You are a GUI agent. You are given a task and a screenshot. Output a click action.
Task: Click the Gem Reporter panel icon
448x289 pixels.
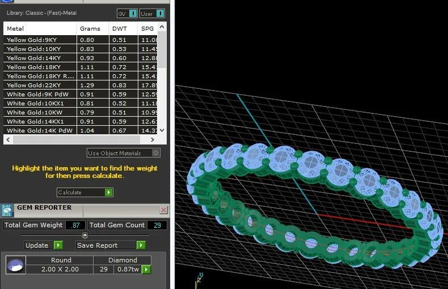tap(7, 211)
